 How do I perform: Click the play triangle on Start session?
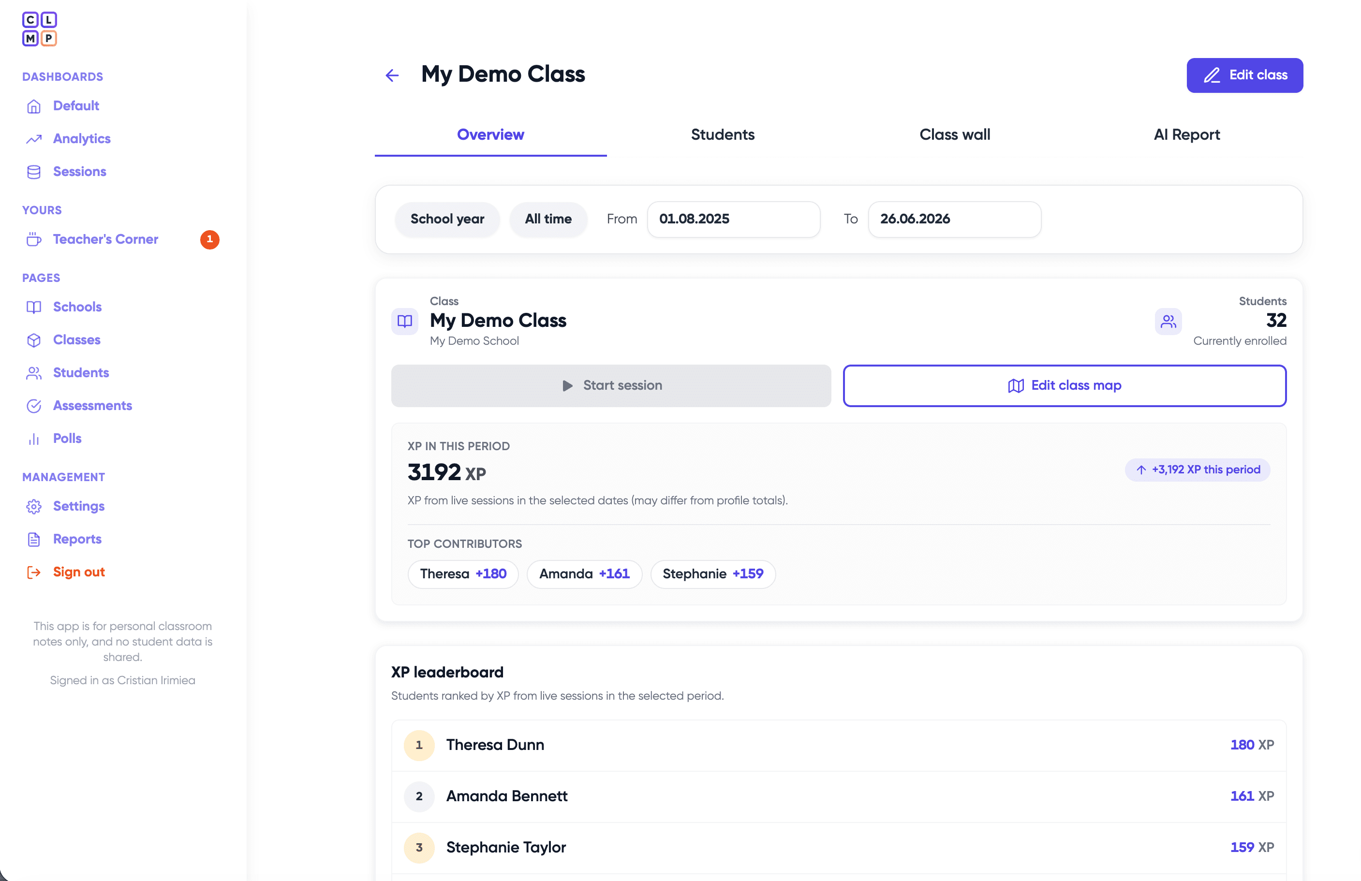[567, 386]
